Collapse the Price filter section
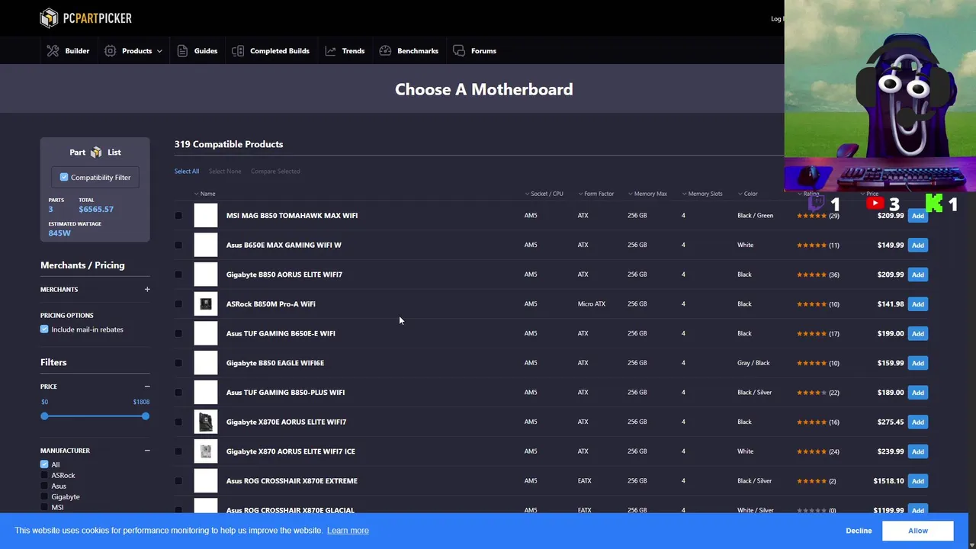The height and width of the screenshot is (549, 976). pyautogui.click(x=147, y=387)
